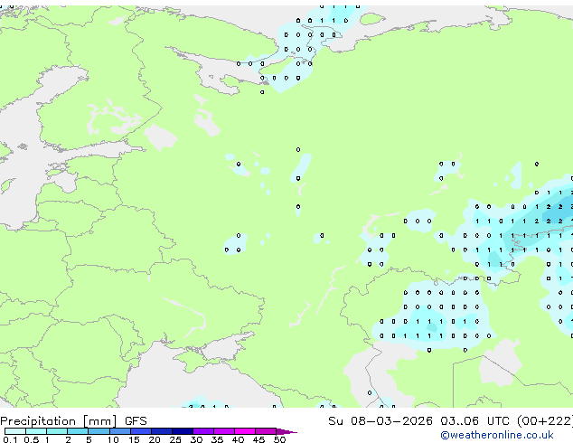Click the legend label 25
This screenshot has width=573, height=443.
(175, 439)
